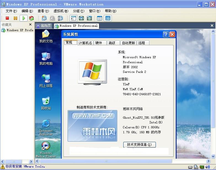Close the 收藏夹 favorites panel
Viewport: 216px width, 170px height.
click(30, 25)
